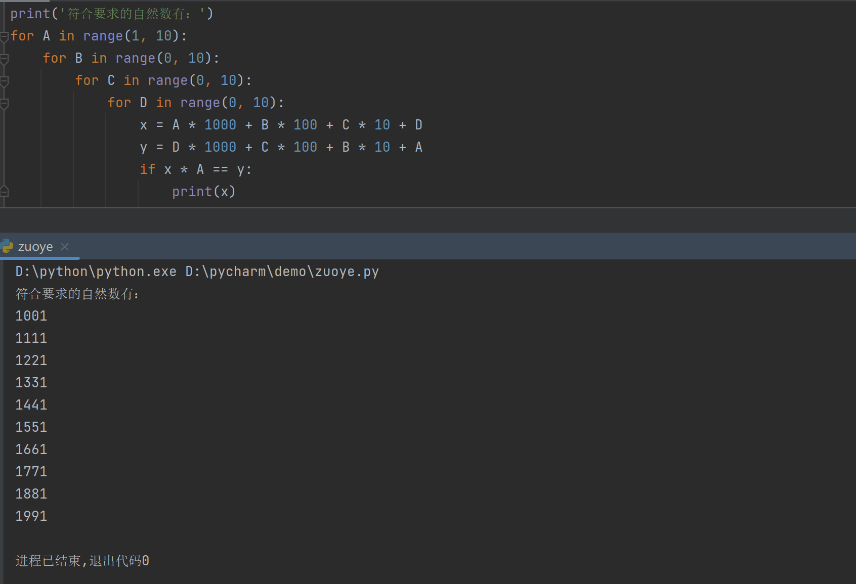
Task: Select the zuoye console tab
Action: [34, 246]
